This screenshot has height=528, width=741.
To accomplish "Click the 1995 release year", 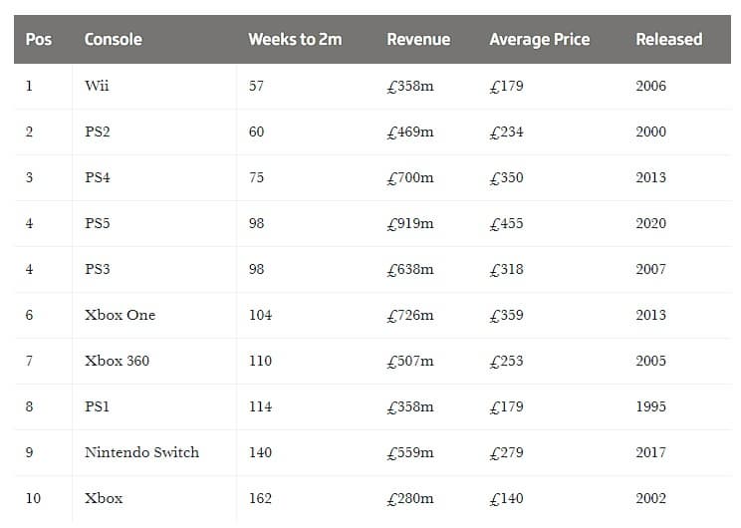I will click(650, 406).
